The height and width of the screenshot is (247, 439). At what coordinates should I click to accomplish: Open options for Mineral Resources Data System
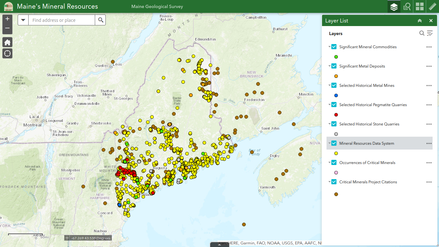click(x=429, y=143)
